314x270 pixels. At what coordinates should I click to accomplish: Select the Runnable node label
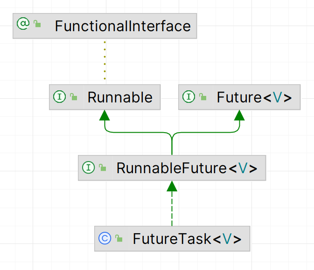coord(120,97)
